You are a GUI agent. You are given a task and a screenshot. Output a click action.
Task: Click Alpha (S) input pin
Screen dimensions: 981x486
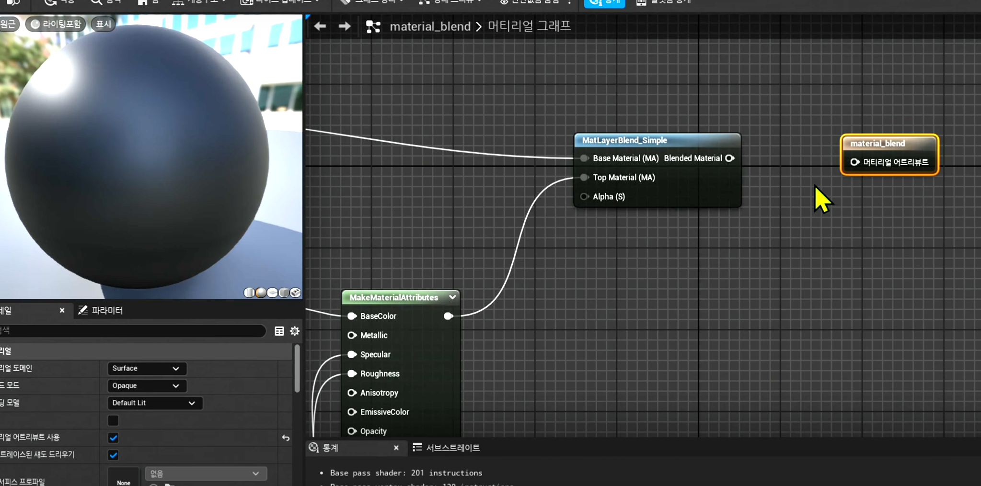tap(584, 196)
